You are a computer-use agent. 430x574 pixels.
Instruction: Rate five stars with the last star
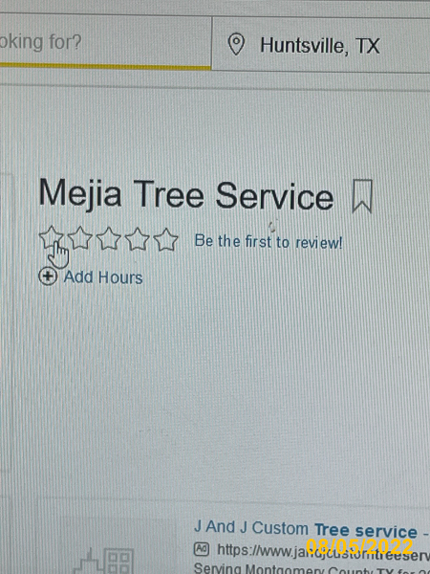click(165, 239)
